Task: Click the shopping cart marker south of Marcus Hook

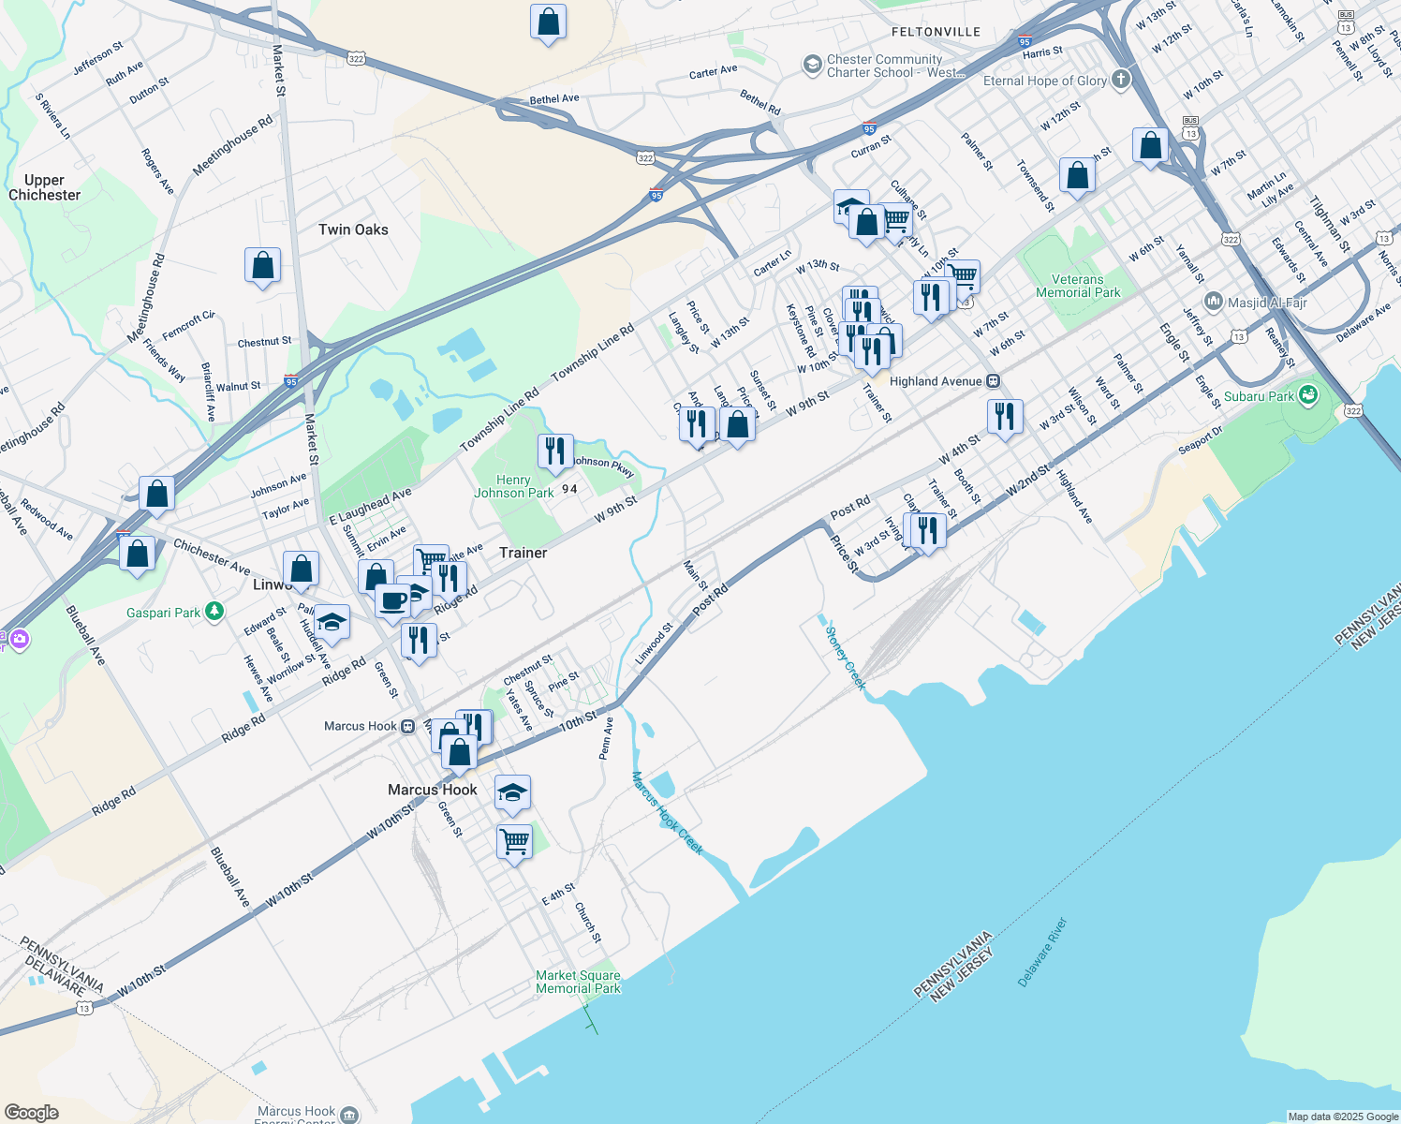Action: point(514,841)
